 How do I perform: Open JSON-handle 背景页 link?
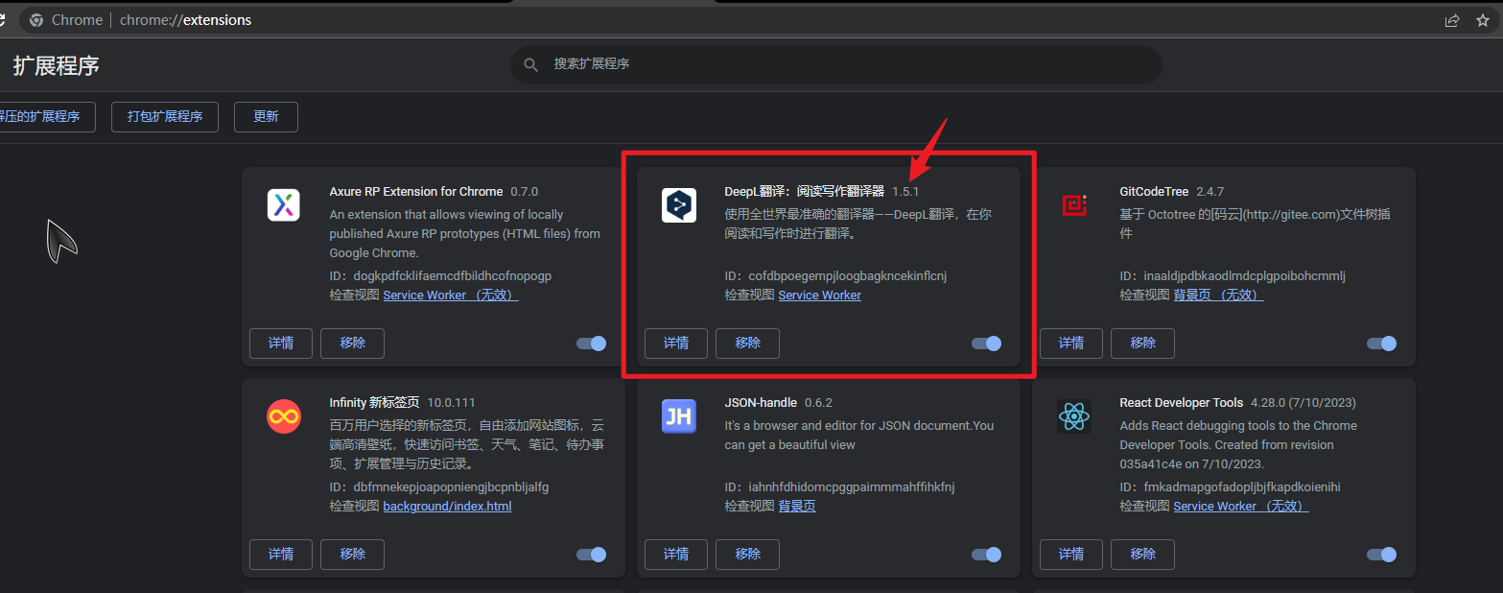(796, 507)
